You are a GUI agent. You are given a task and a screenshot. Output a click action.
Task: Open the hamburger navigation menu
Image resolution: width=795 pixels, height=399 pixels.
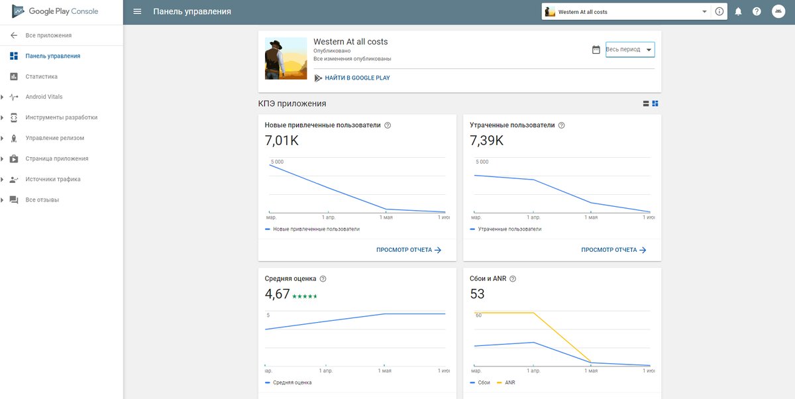click(x=137, y=12)
